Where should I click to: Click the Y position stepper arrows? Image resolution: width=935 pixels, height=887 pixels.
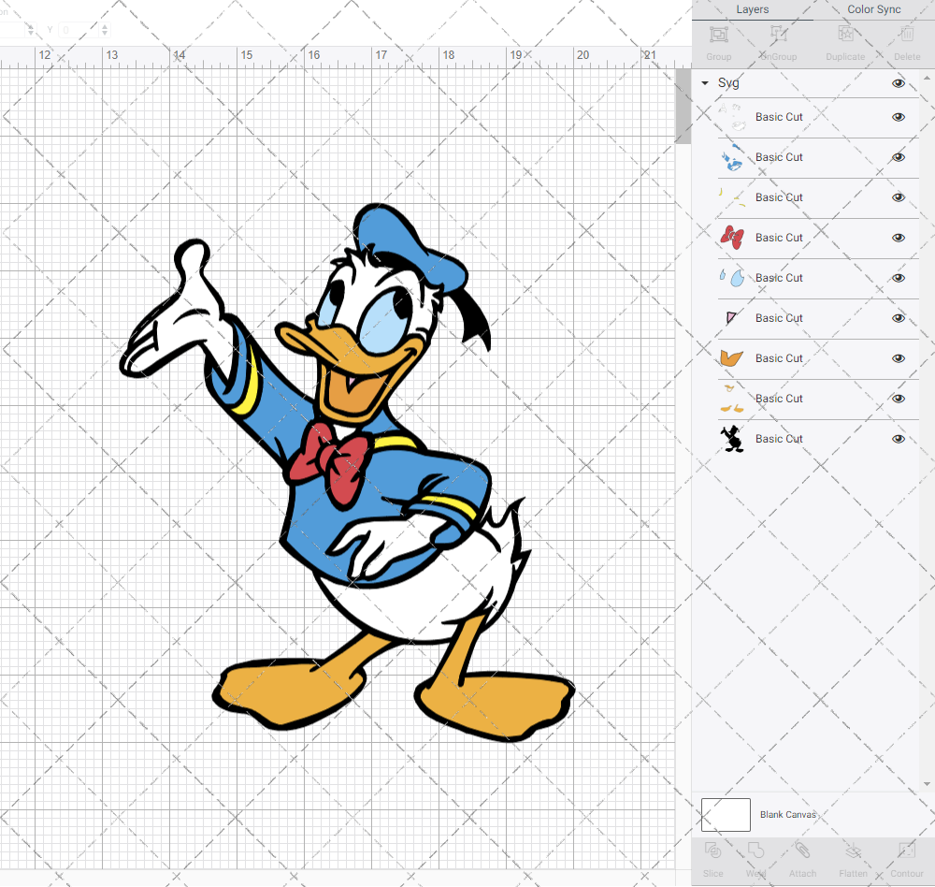pos(105,30)
